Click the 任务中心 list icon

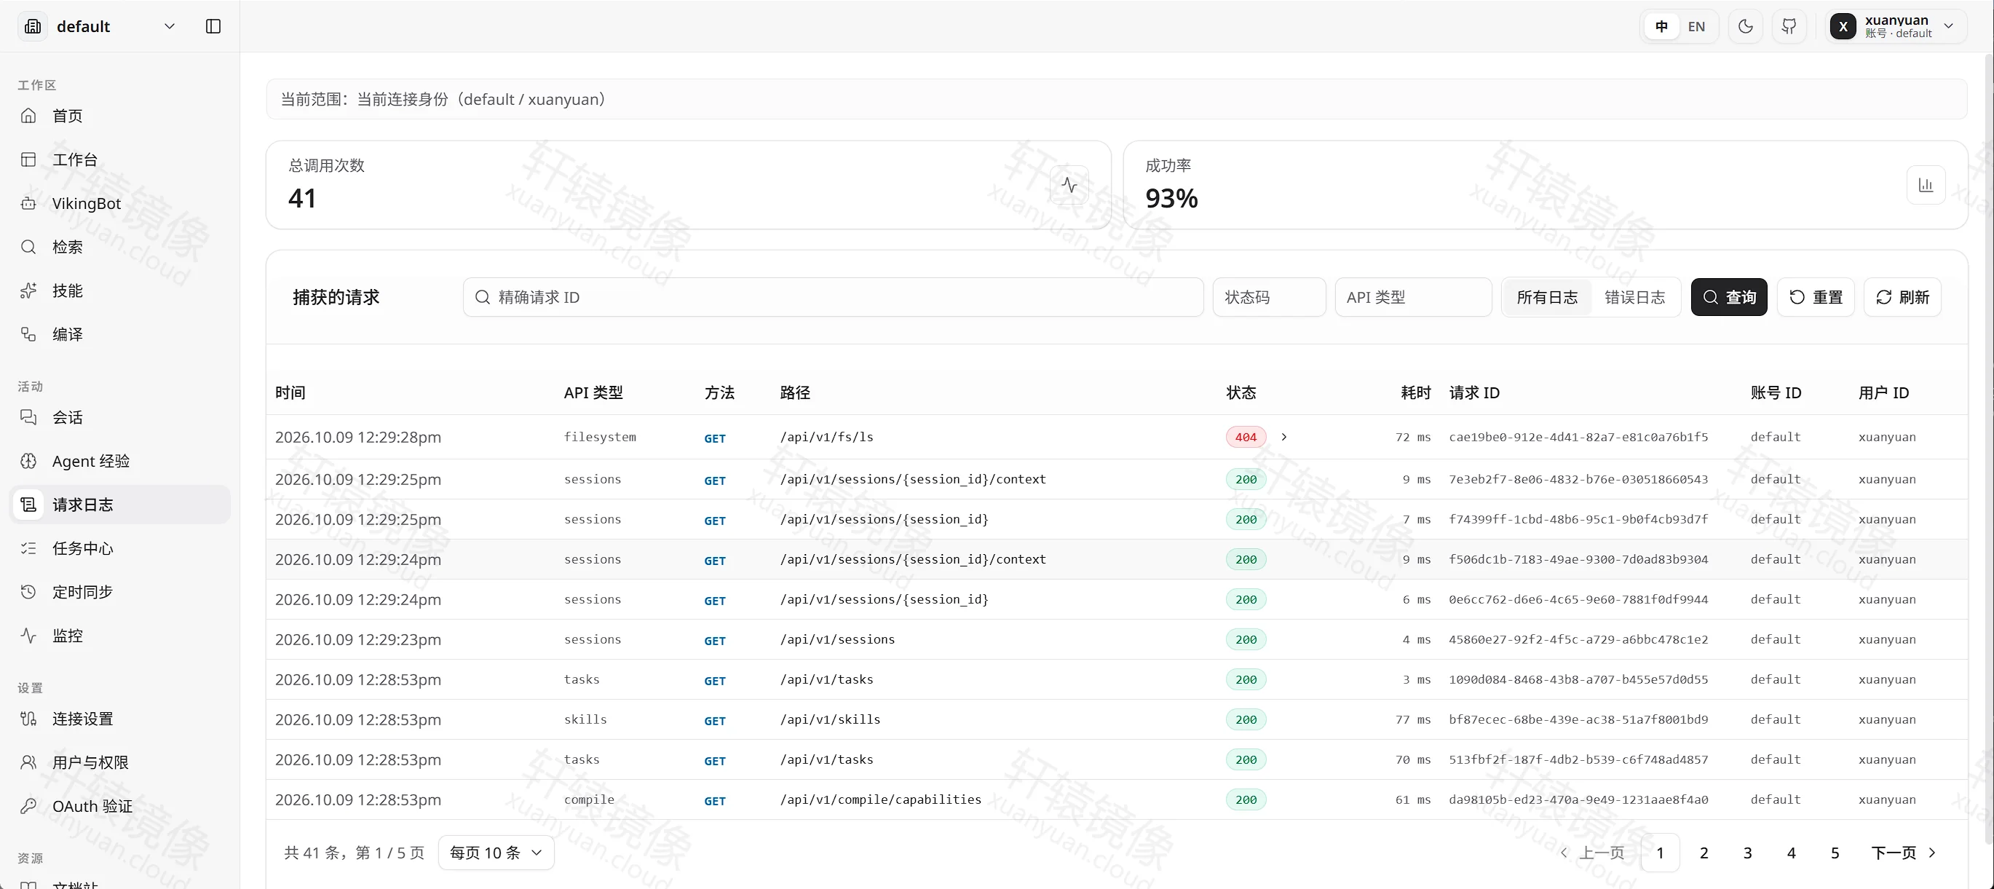(28, 548)
